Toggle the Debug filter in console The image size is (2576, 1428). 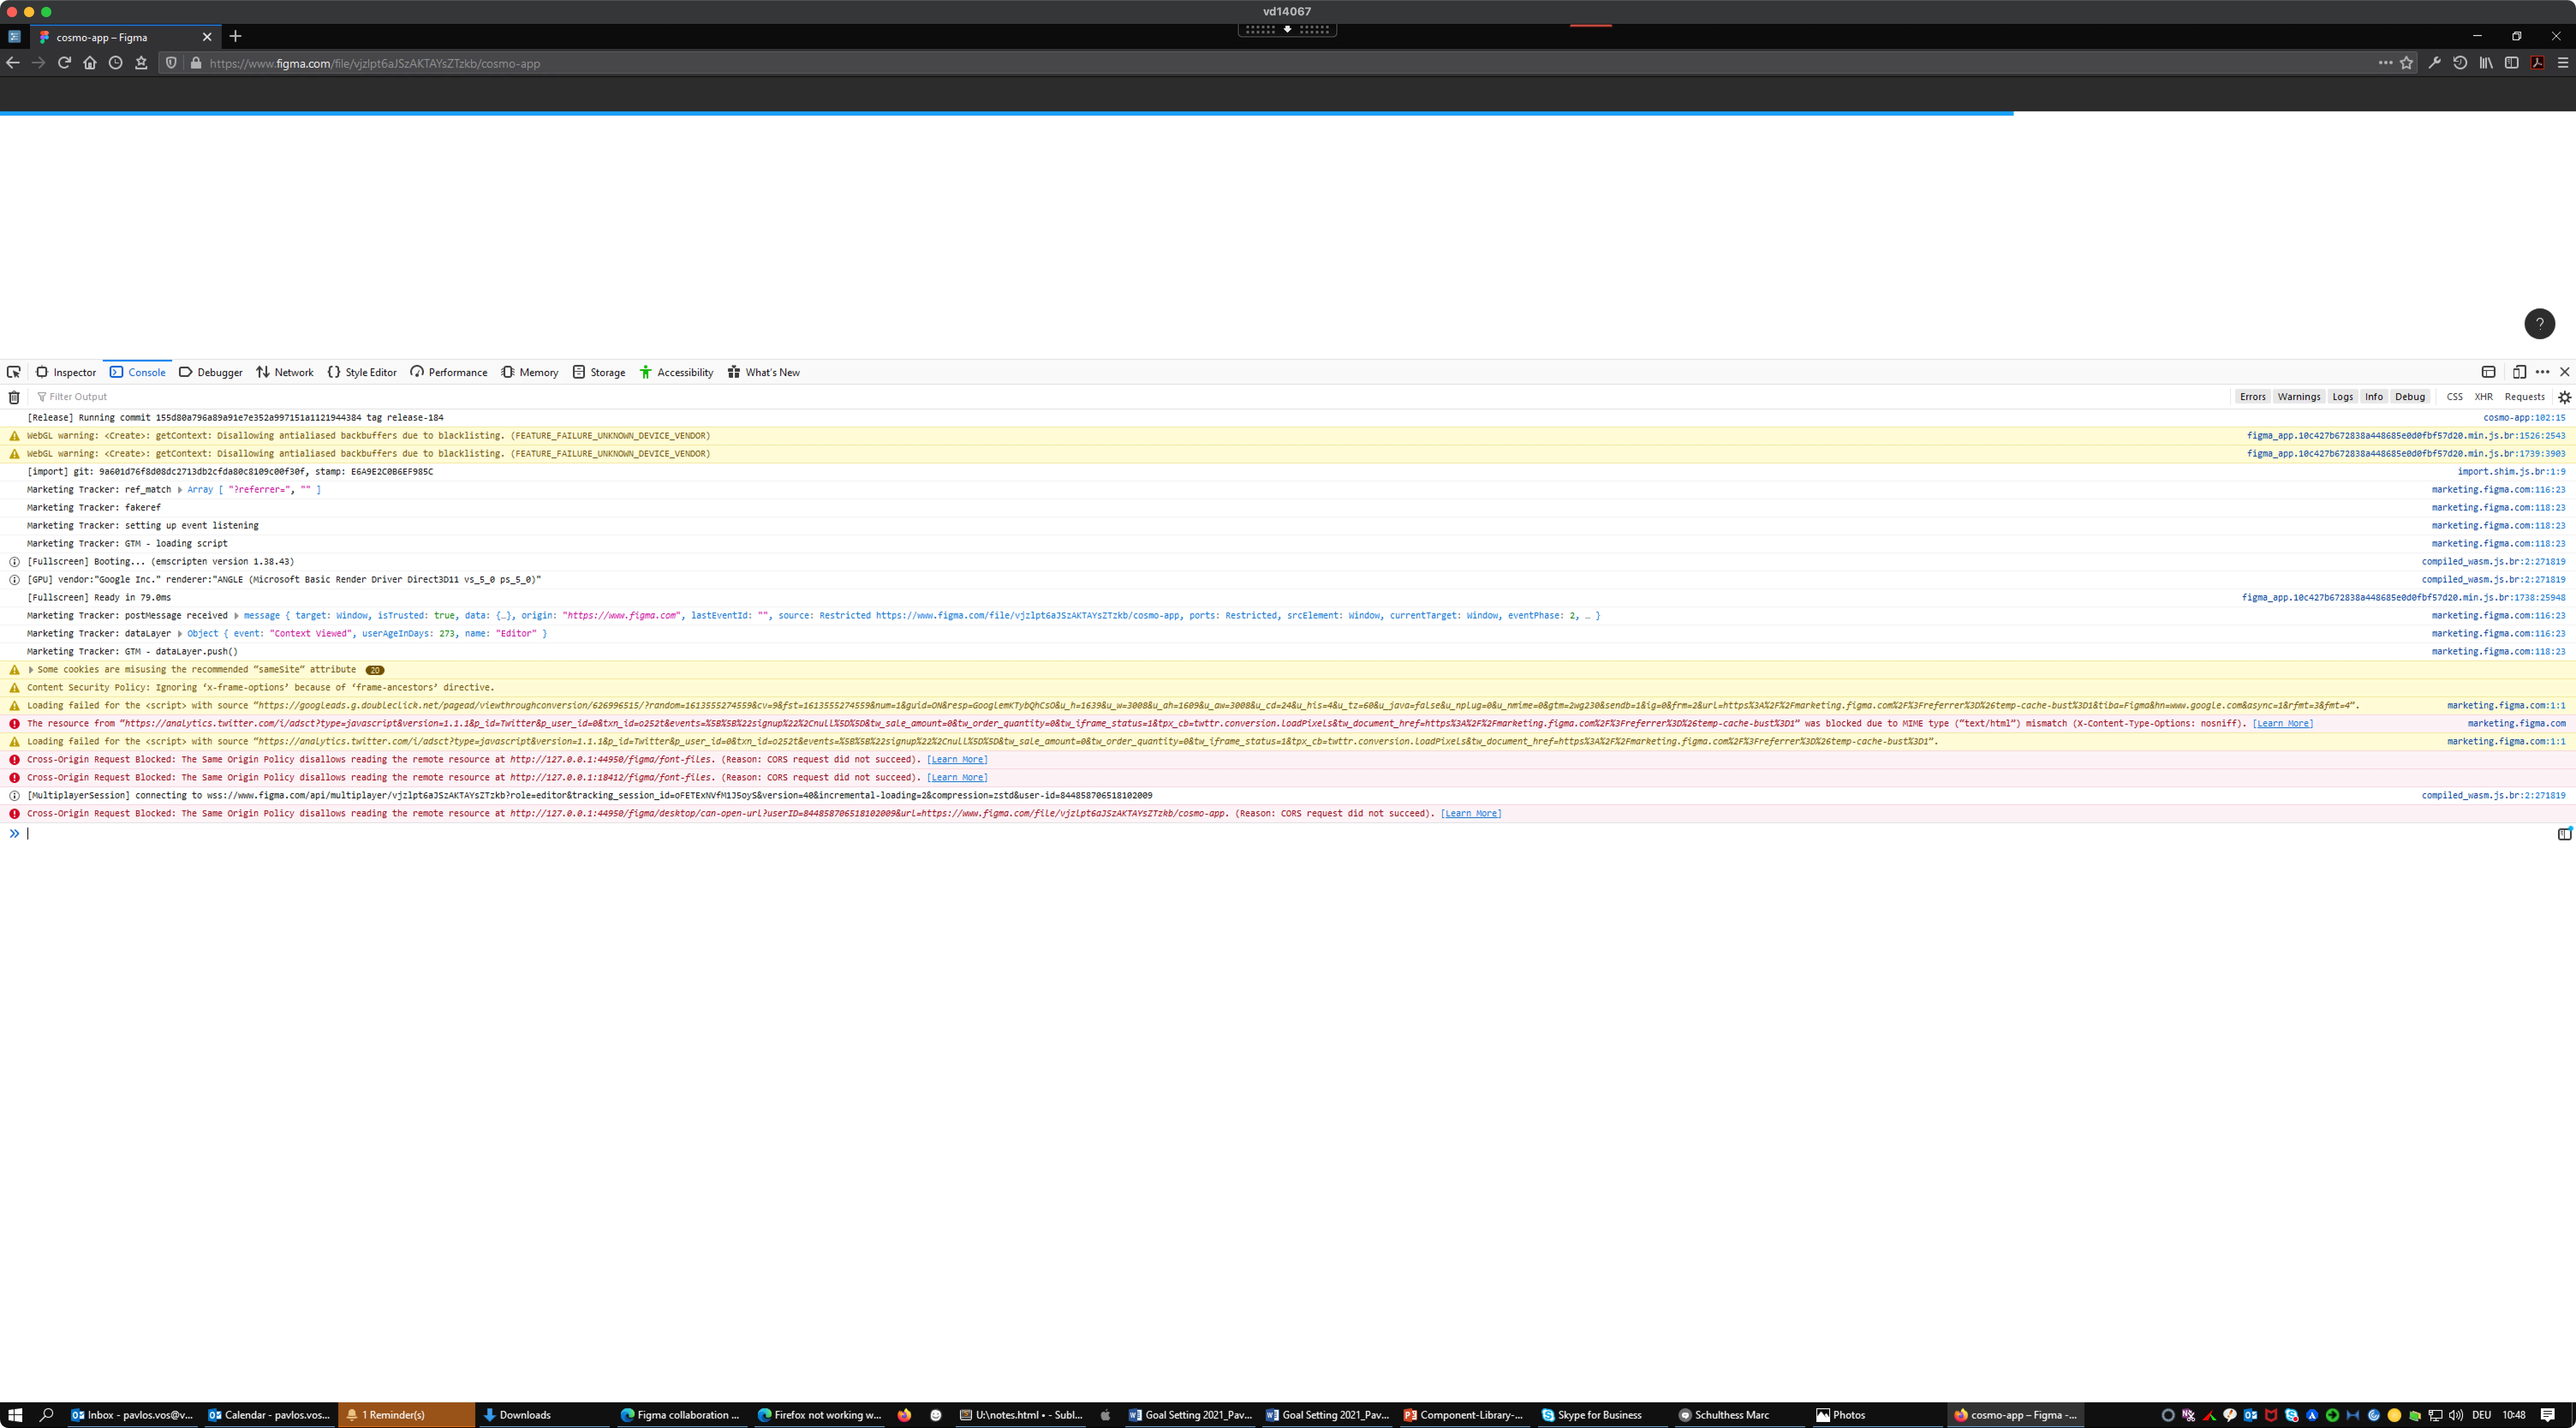[2410, 397]
